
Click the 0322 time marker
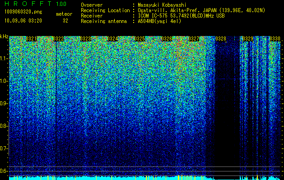point(58,39)
